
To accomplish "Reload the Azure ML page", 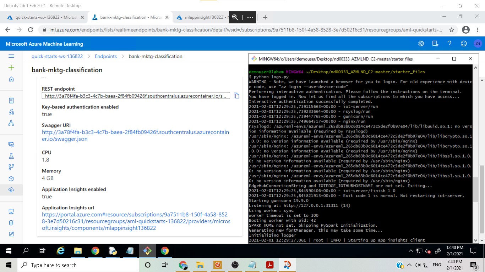I will click(31, 30).
